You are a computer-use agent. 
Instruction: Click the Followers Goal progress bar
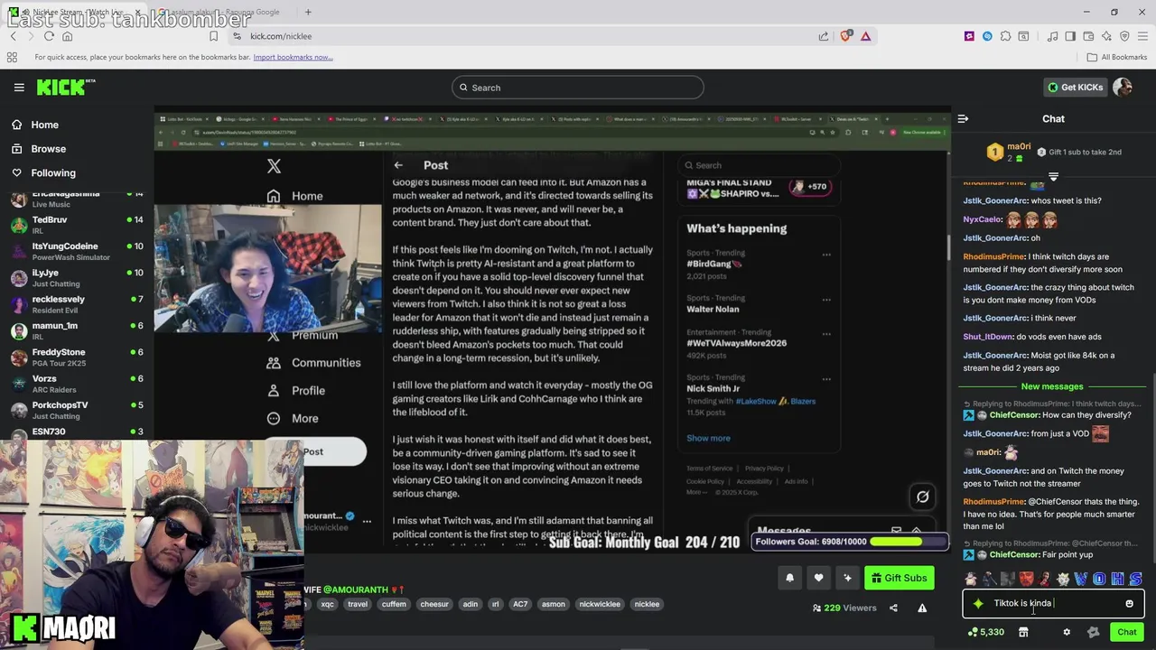pyautogui.click(x=850, y=542)
